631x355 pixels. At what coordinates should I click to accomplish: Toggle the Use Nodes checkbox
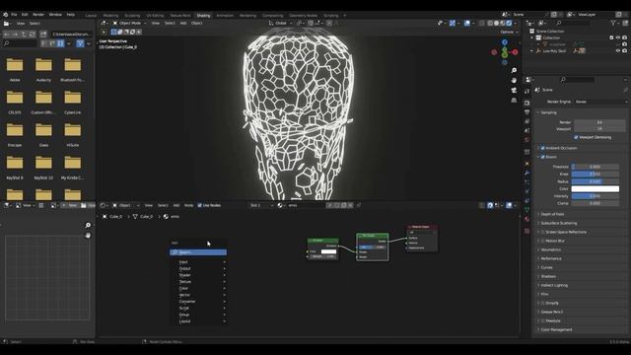coord(199,206)
